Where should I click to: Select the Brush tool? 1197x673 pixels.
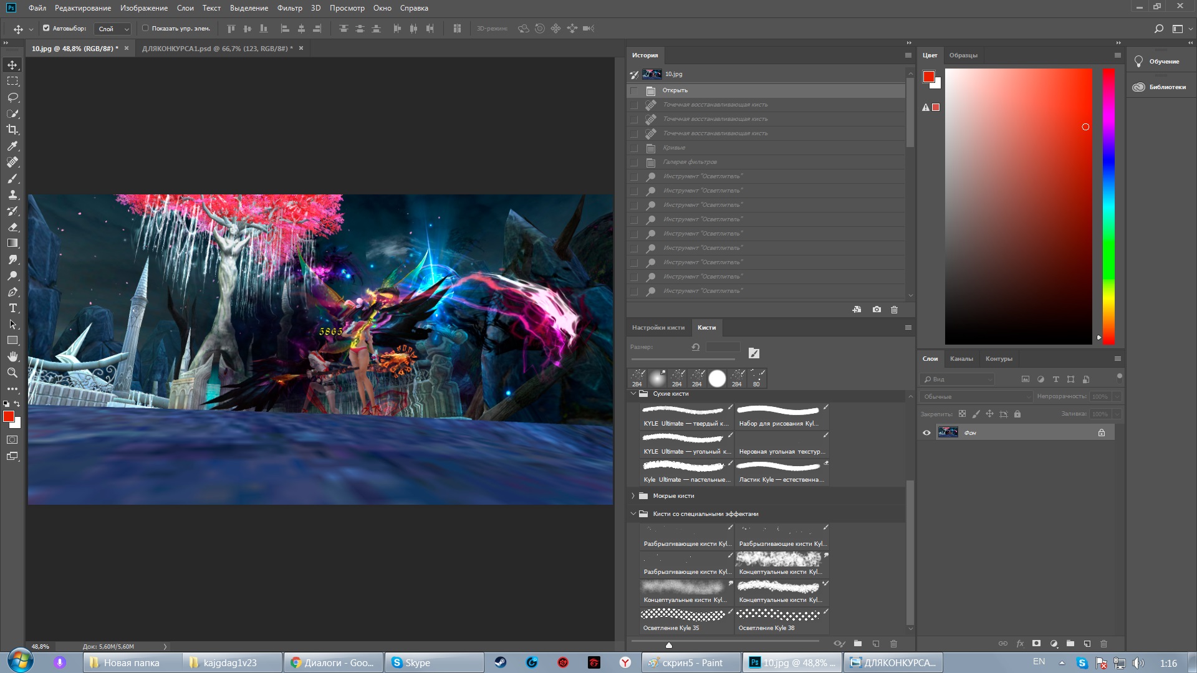click(x=12, y=178)
